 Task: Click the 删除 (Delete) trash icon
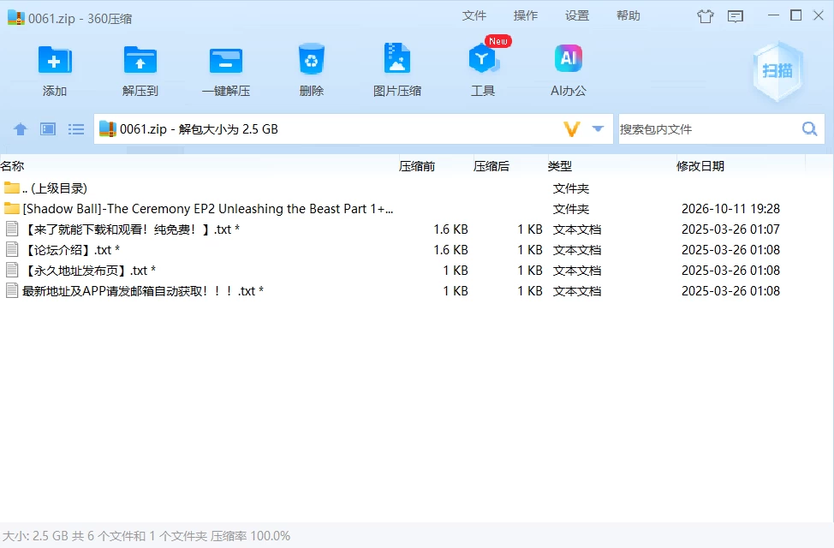pyautogui.click(x=311, y=59)
